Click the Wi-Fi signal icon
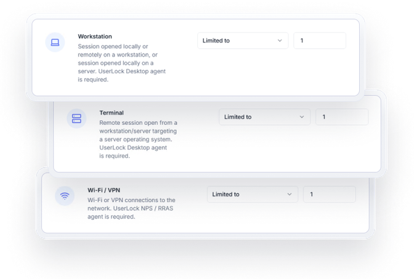The width and height of the screenshot is (414, 279). [64, 196]
